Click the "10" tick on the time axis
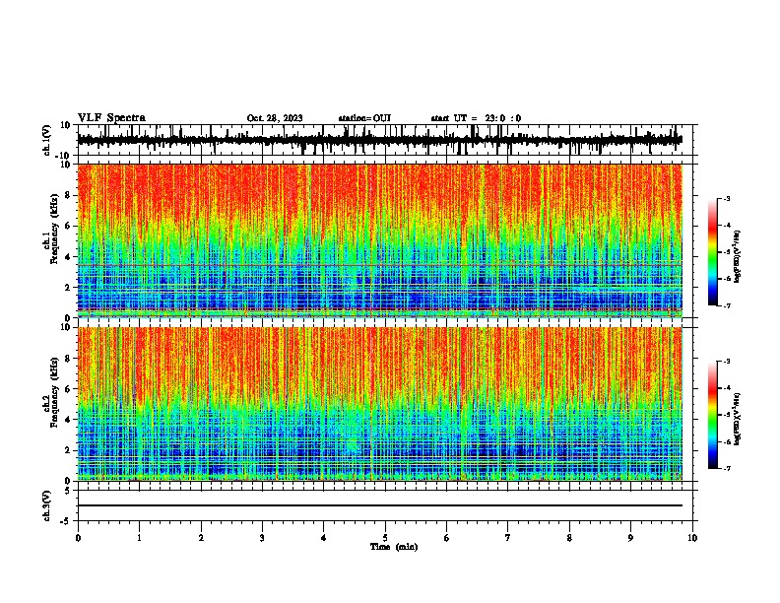 click(x=692, y=538)
